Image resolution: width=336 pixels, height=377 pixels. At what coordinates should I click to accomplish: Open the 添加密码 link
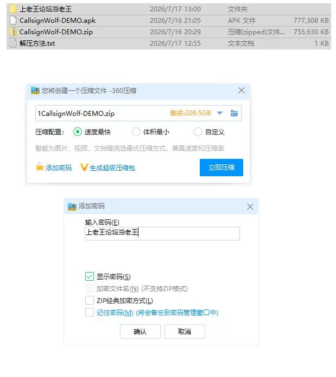pos(59,168)
